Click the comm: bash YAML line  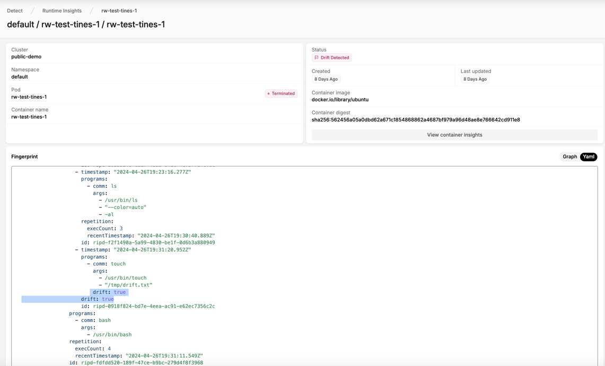93,320
